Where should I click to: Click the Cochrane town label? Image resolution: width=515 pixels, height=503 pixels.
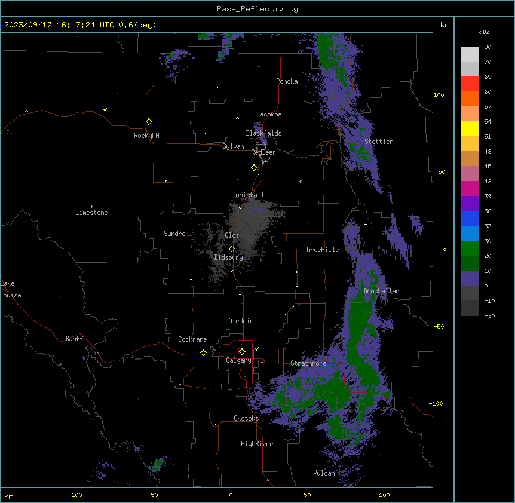click(x=192, y=339)
